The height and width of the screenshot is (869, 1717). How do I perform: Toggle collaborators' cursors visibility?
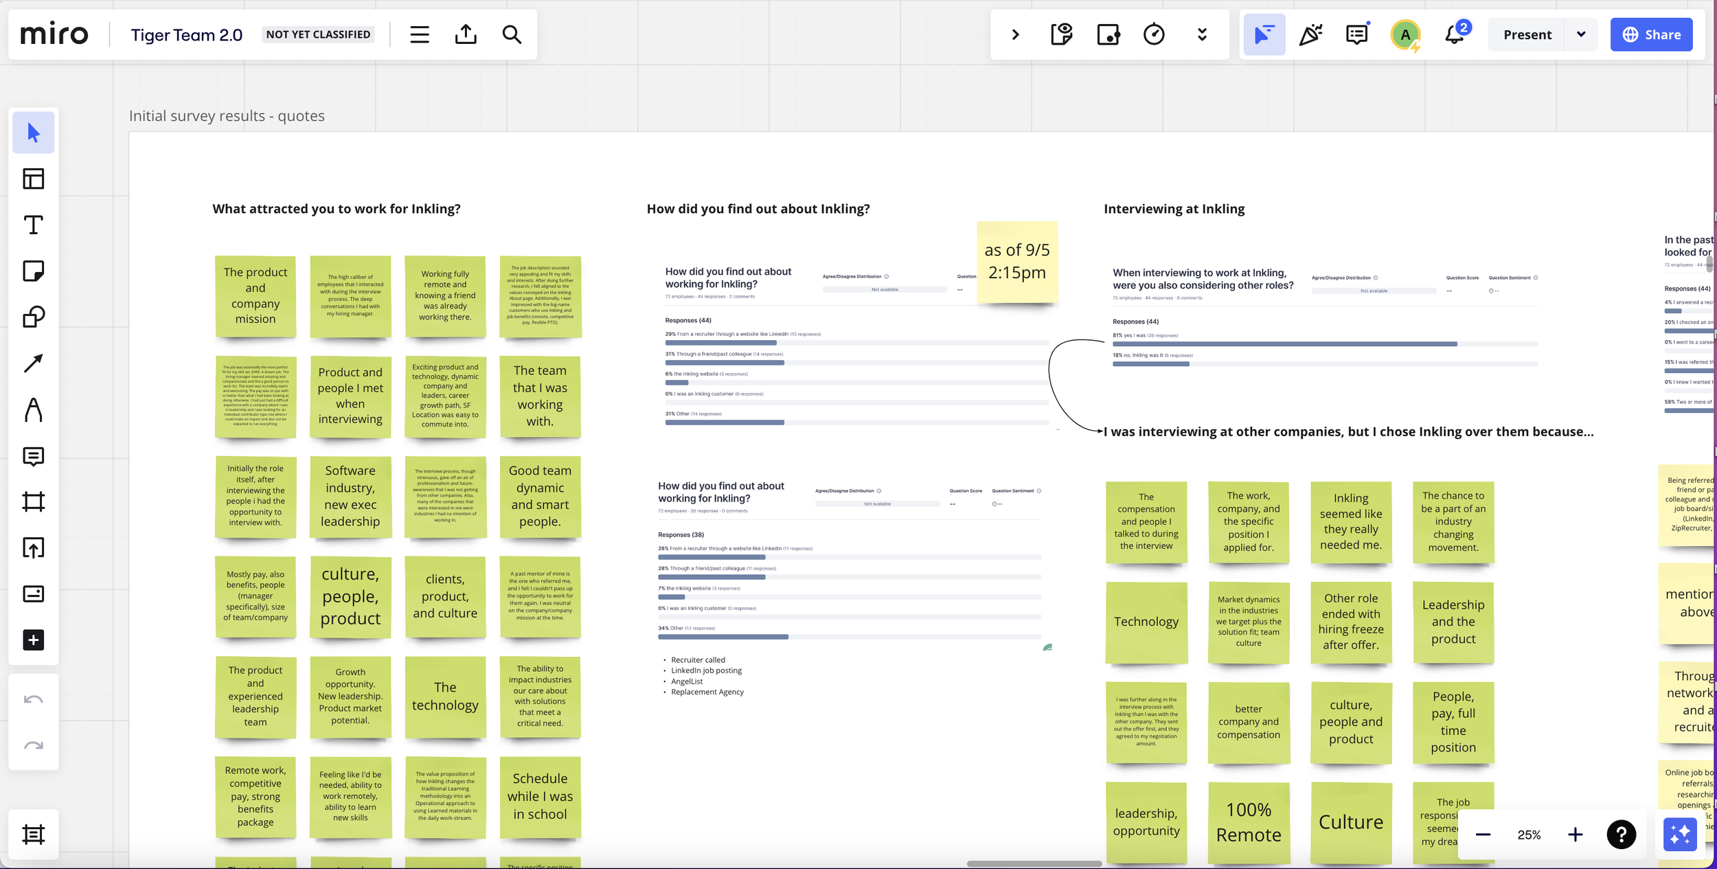pyautogui.click(x=1264, y=34)
